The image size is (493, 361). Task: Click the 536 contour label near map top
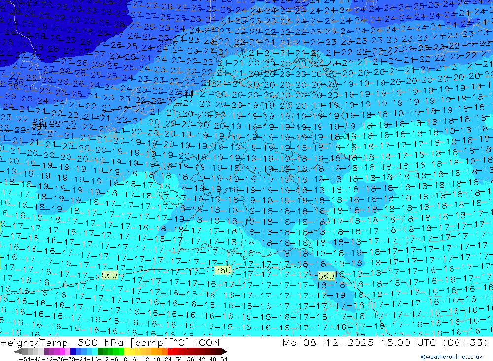(169, 43)
